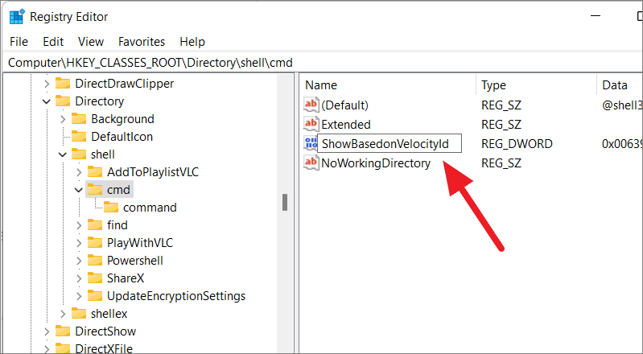Select the ShareX key label
Screen dimensions: 643x354
[126, 278]
